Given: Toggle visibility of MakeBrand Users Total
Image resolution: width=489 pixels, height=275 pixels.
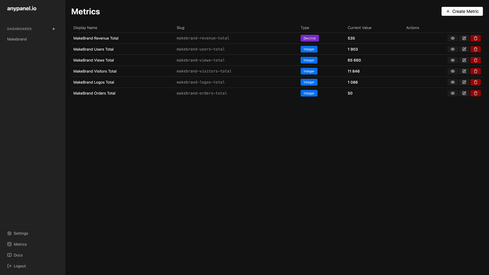Looking at the screenshot, I should tap(453, 49).
